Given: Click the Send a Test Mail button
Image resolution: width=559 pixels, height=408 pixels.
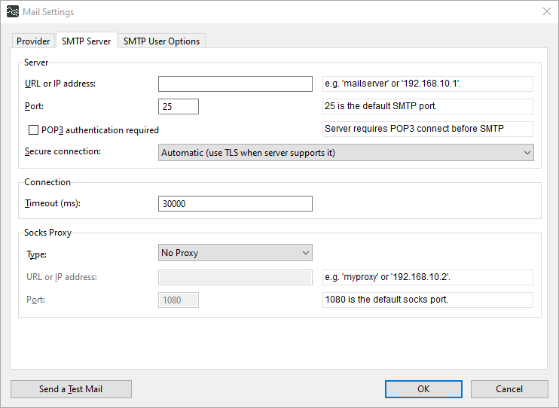Looking at the screenshot, I should tap(71, 389).
